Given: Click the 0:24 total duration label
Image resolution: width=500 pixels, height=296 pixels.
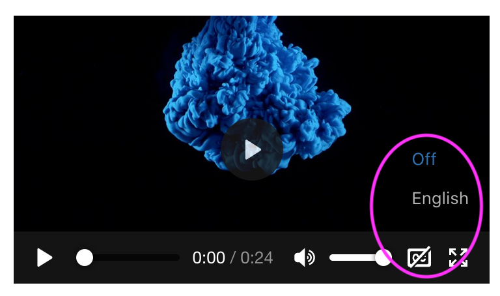Looking at the screenshot, I should point(257,258).
